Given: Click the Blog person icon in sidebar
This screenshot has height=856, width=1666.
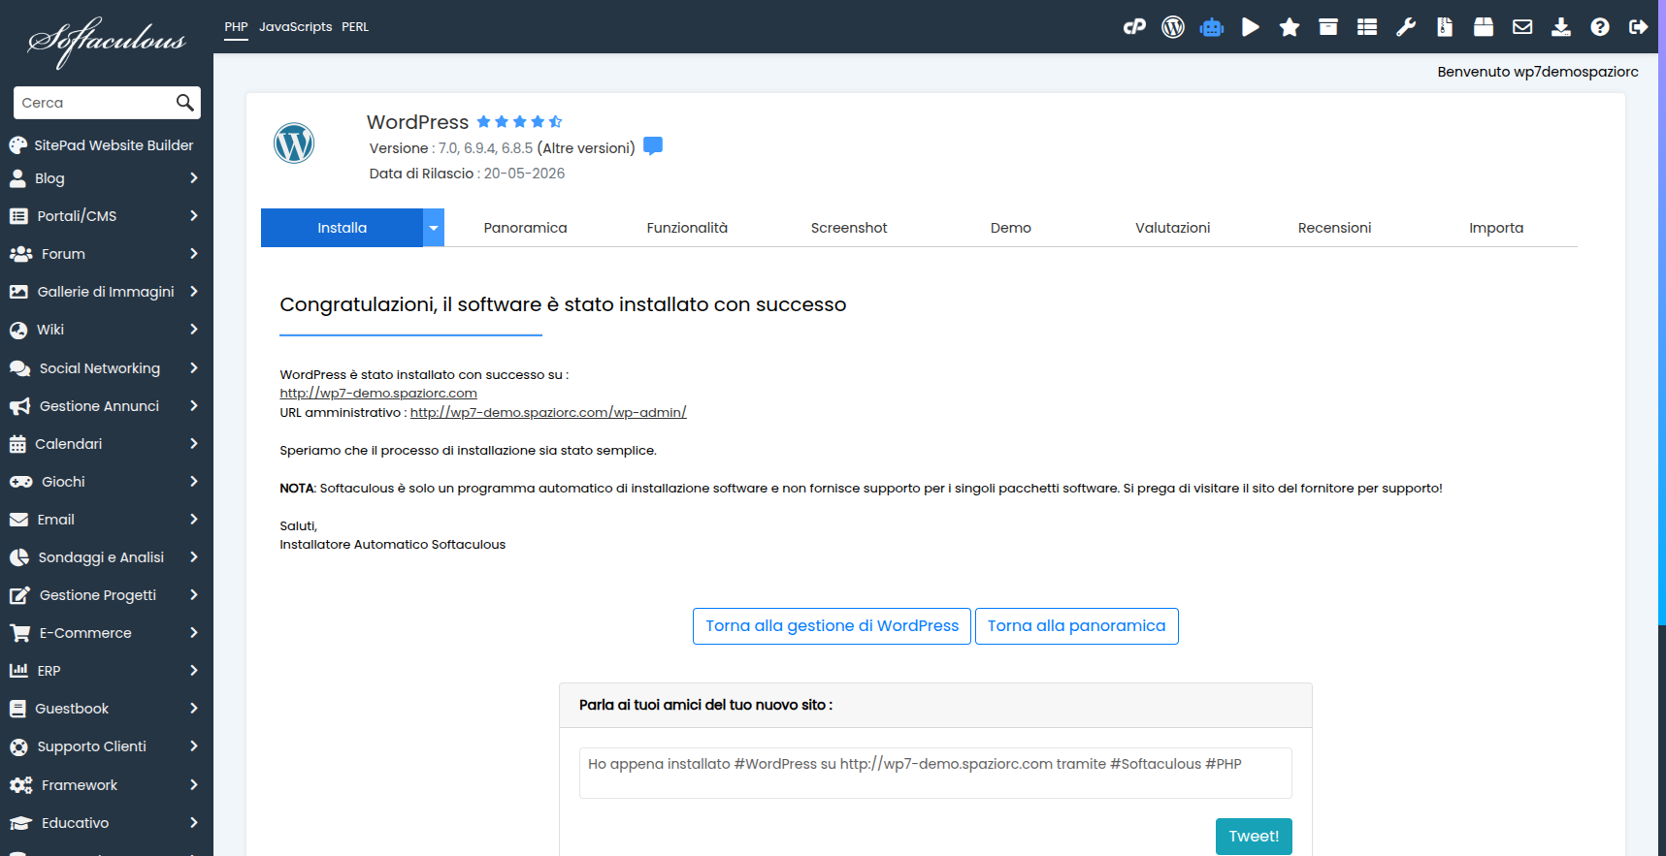Looking at the screenshot, I should tap(17, 178).
